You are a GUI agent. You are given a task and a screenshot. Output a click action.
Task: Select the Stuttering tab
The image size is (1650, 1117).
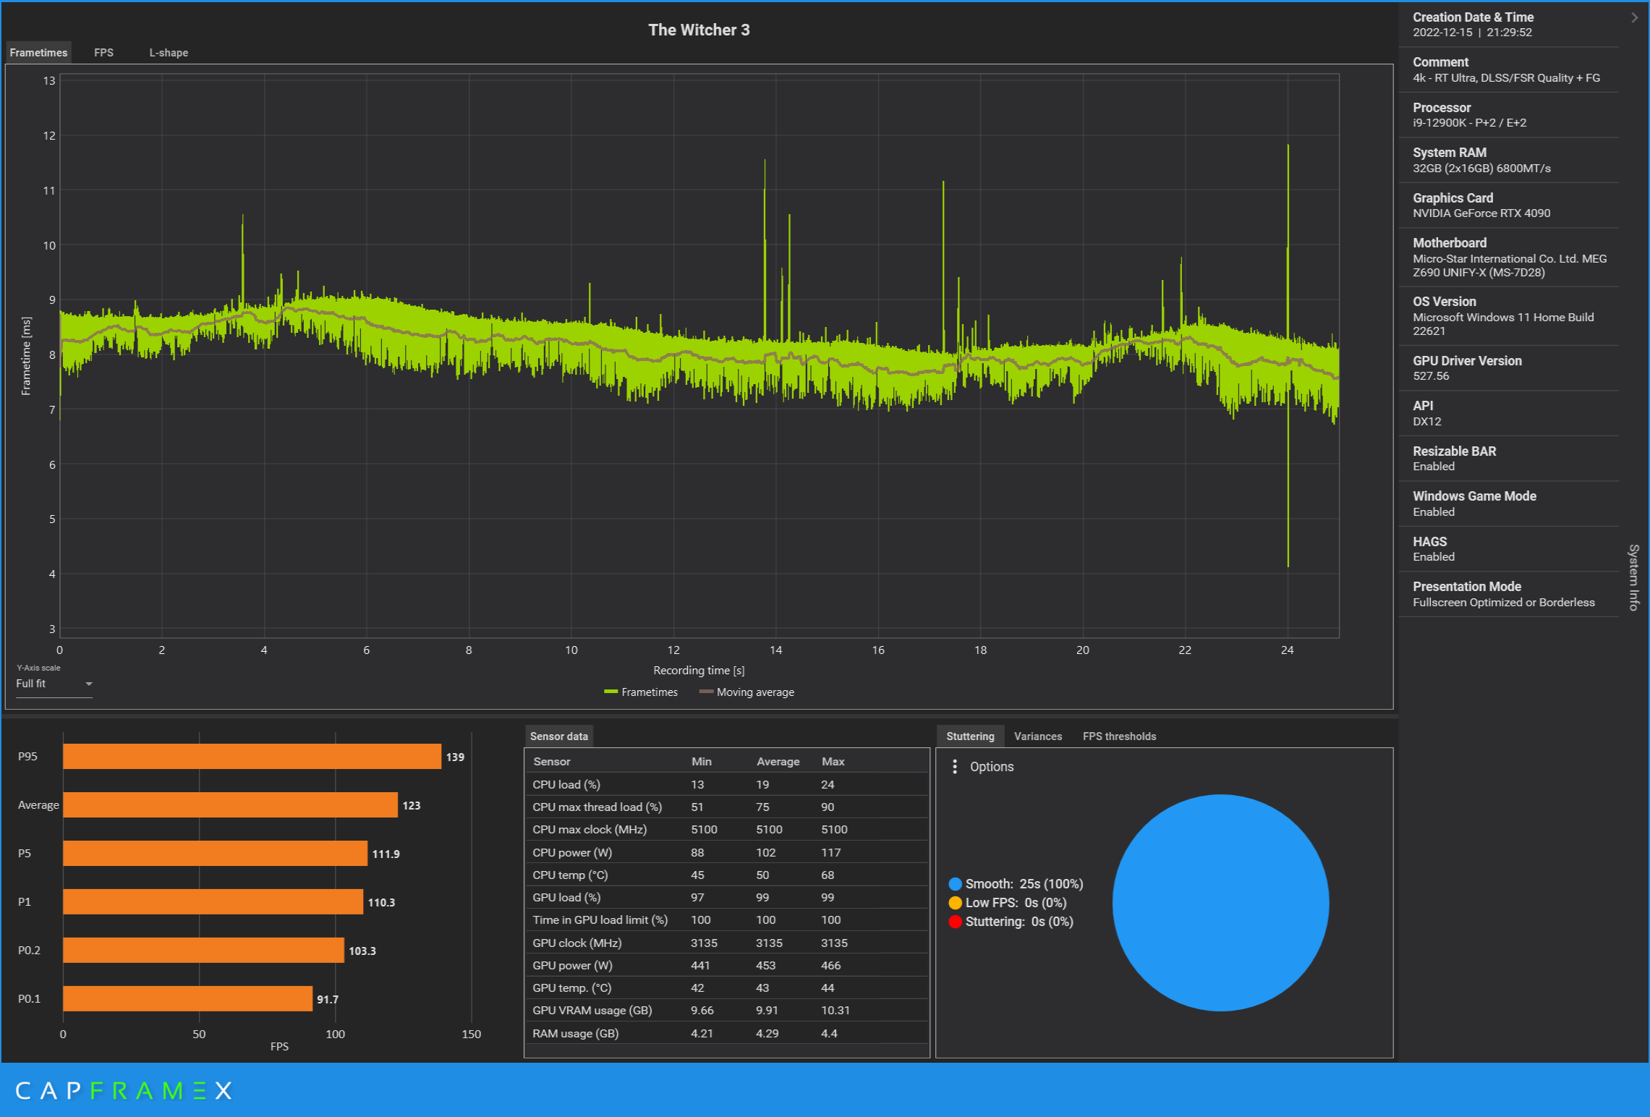click(970, 736)
